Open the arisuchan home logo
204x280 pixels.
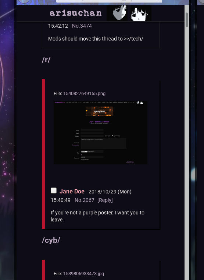tap(76, 13)
